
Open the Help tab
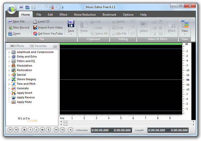point(143,15)
